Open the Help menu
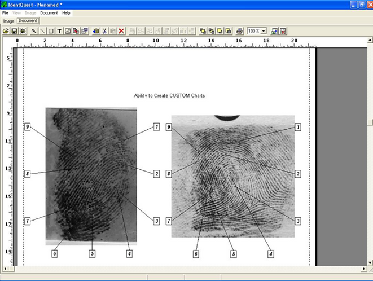373x281 pixels. 66,13
